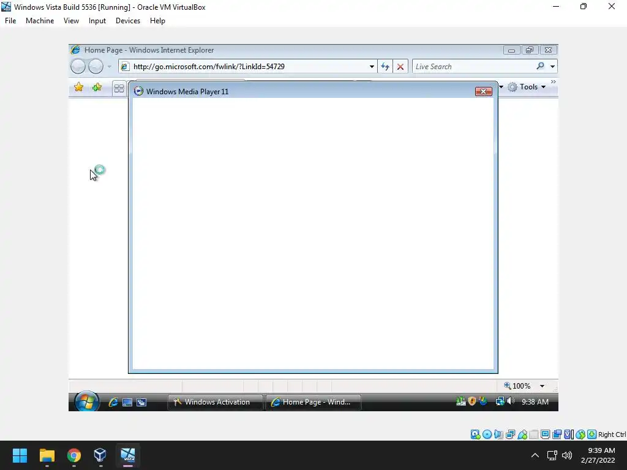
Task: Open the VirtualBox Devices menu
Action: pos(128,20)
